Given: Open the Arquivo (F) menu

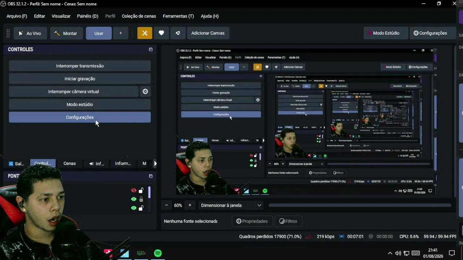Looking at the screenshot, I should 17,16.
